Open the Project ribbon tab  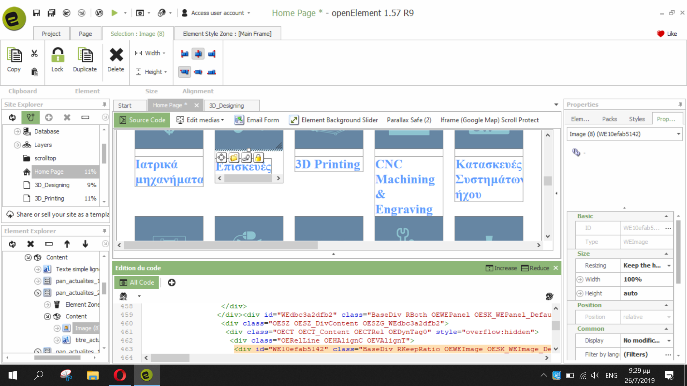[51, 34]
